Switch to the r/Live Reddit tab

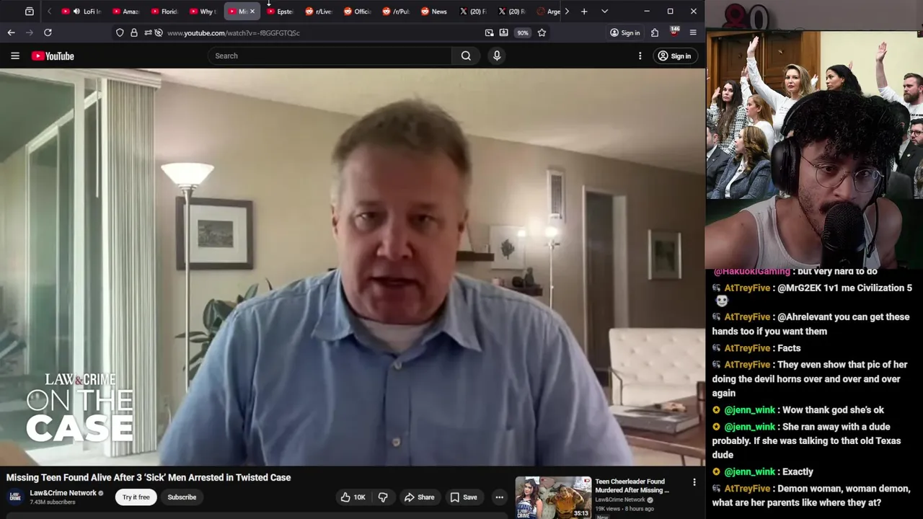point(319,12)
